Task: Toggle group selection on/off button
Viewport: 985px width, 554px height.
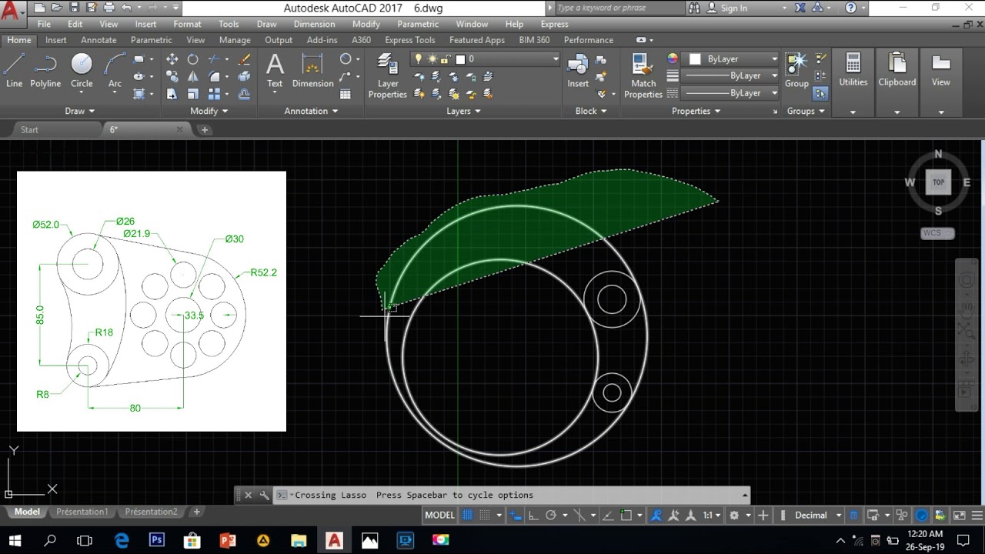Action: (x=820, y=94)
